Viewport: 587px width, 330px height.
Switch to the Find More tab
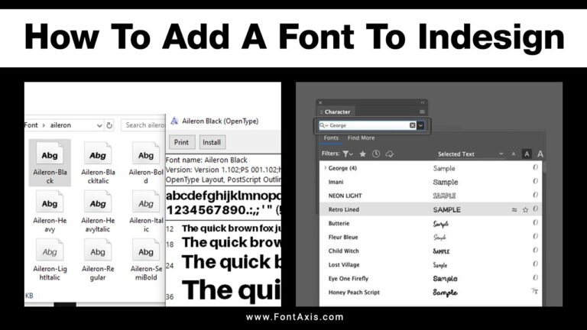[x=361, y=138]
